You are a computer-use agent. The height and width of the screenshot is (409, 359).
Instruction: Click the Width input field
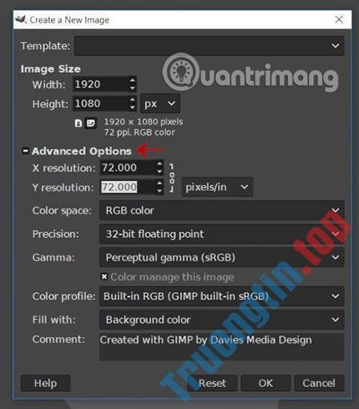101,84
